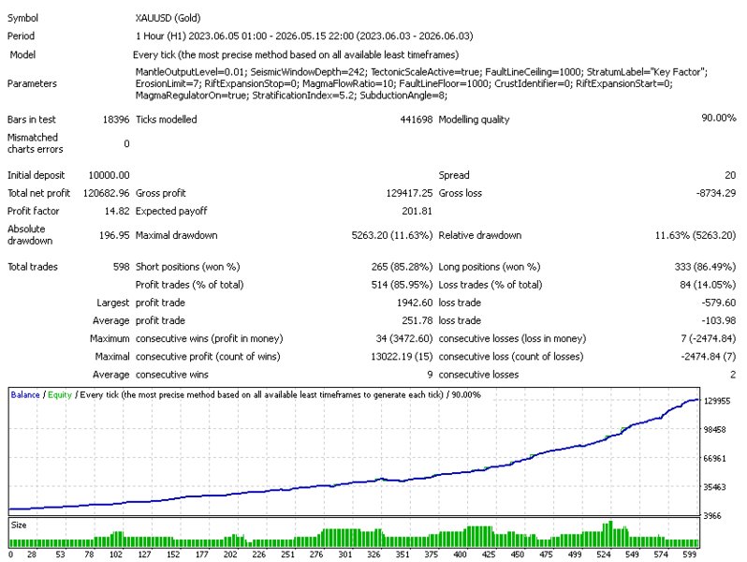Click the chart y-axis label 129955
747x562 pixels.
point(717,401)
